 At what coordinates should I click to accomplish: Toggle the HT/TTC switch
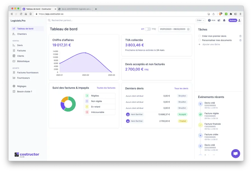click(x=148, y=29)
